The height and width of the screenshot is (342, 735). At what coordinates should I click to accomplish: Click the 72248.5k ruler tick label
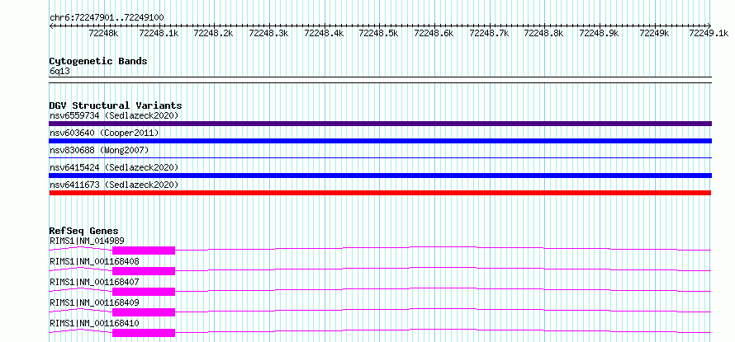pyautogui.click(x=378, y=33)
